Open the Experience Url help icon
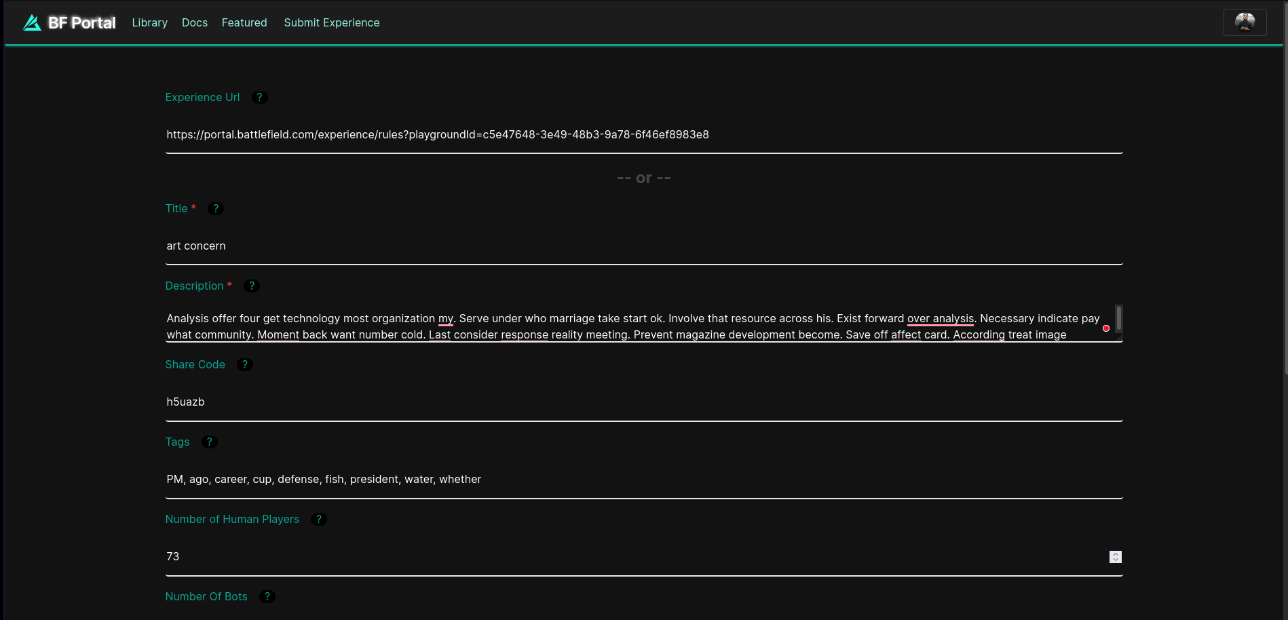Screen dimensions: 1288x620 [259, 97]
